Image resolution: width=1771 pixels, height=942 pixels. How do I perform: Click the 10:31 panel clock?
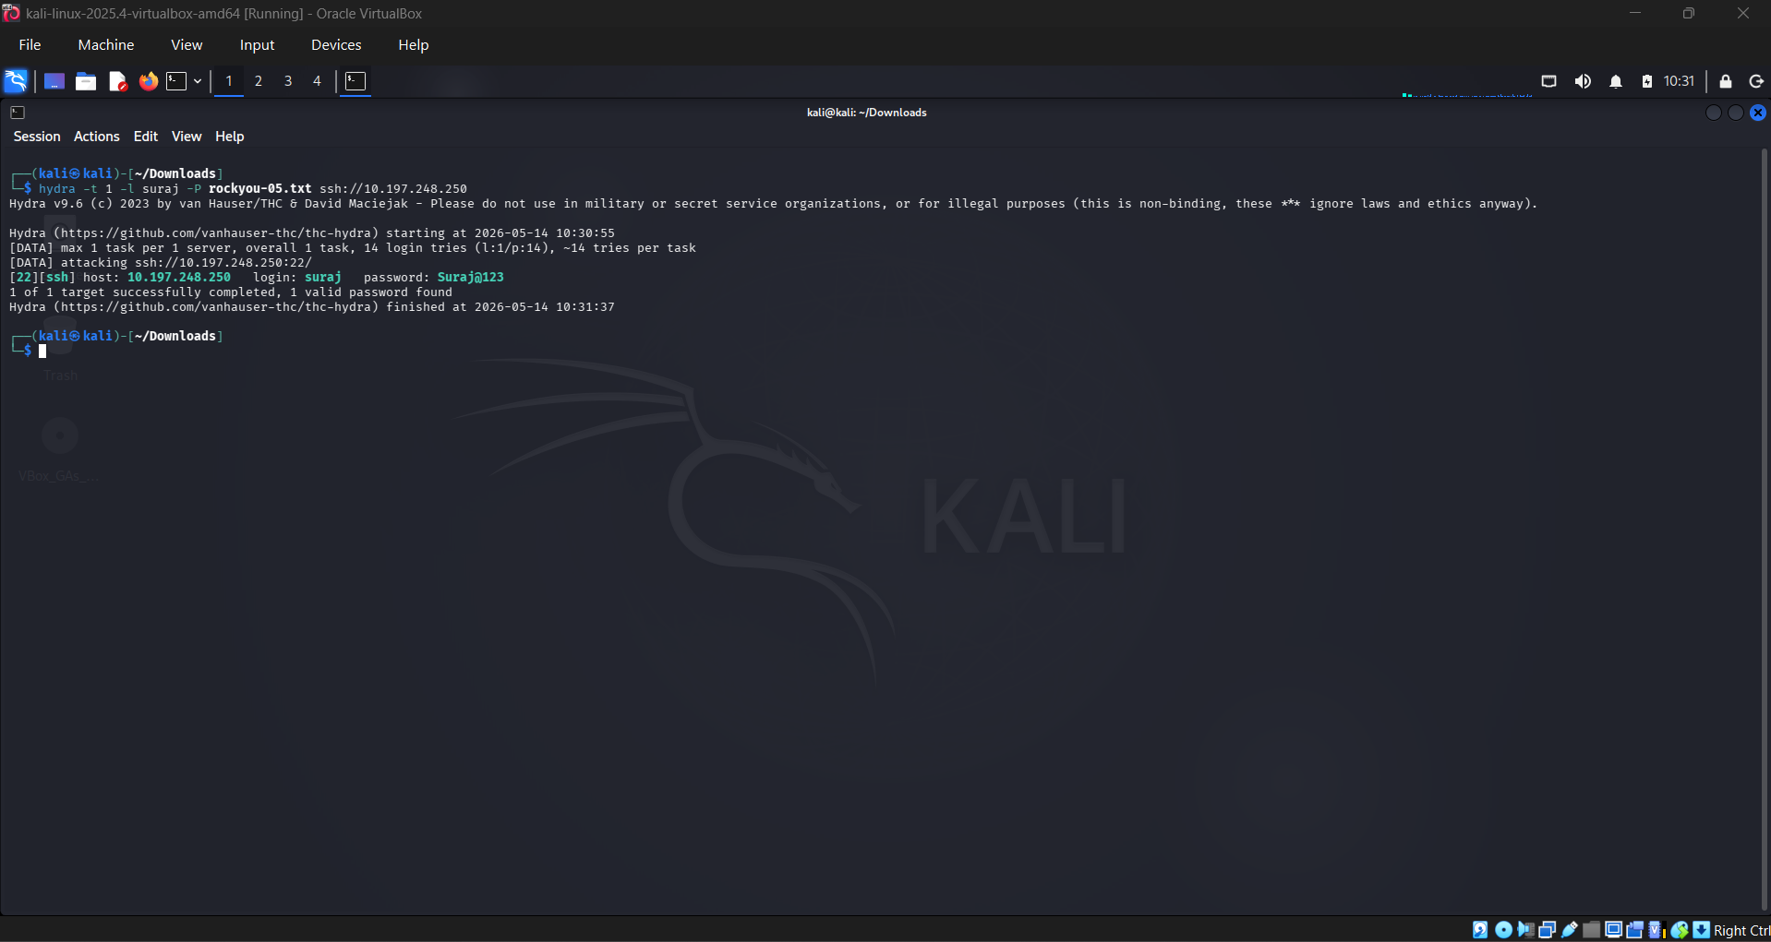(x=1679, y=81)
